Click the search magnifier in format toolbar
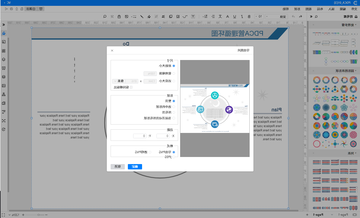The height and width of the screenshot is (218, 360). [105, 16]
